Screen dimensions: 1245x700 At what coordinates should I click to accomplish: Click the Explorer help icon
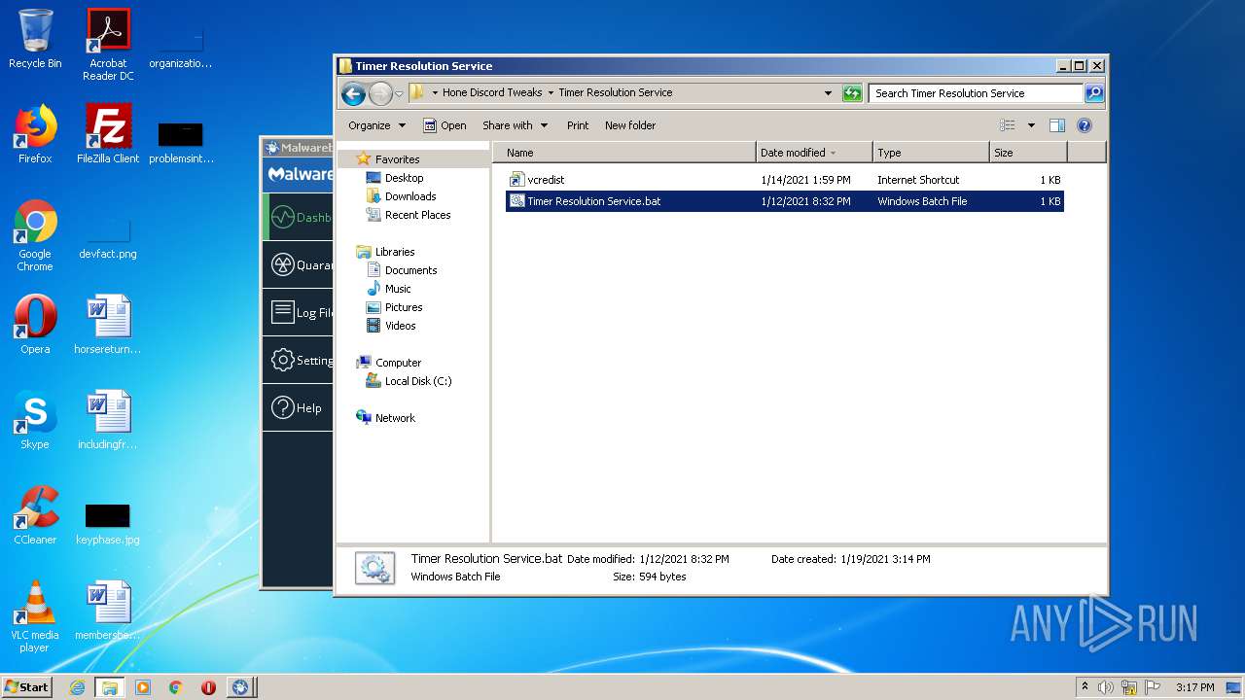pos(1085,125)
